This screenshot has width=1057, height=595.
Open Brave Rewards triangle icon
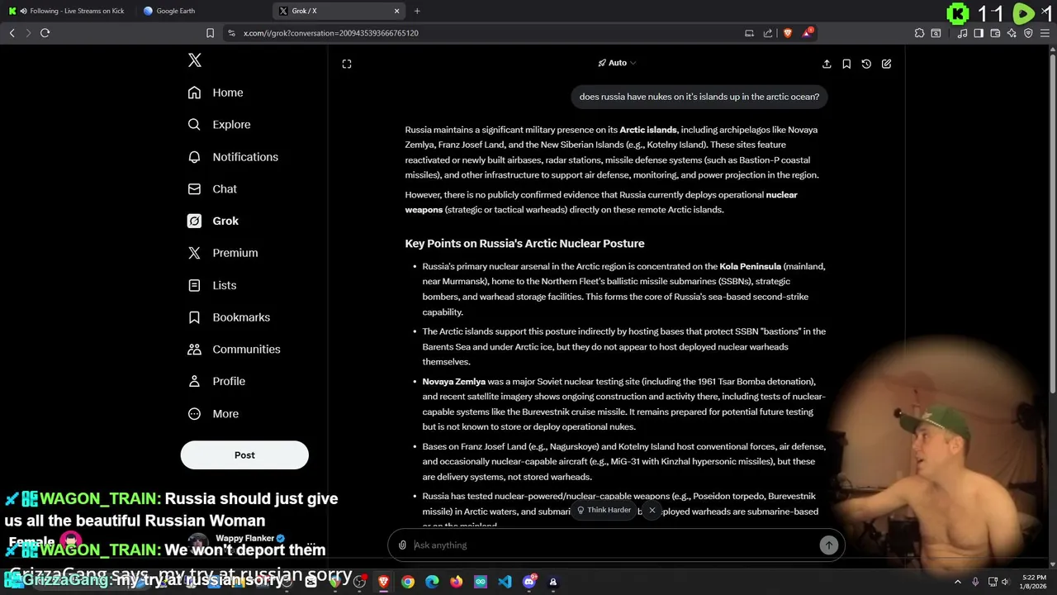tap(808, 33)
